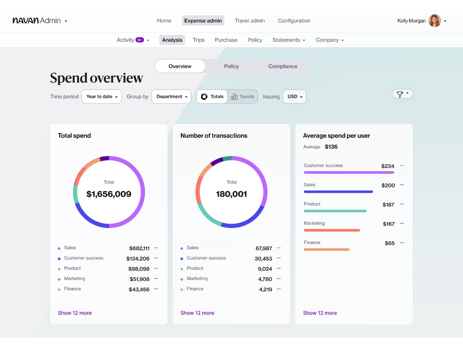This screenshot has width=463, height=347.
Task: Expand the Navan Admin dropdown arrow
Action: pos(66,21)
